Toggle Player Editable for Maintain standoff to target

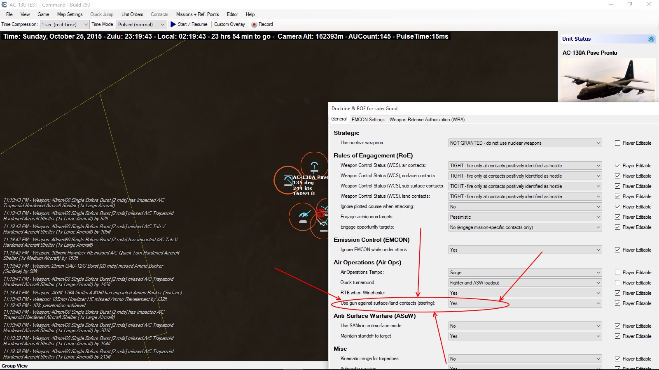(x=617, y=336)
